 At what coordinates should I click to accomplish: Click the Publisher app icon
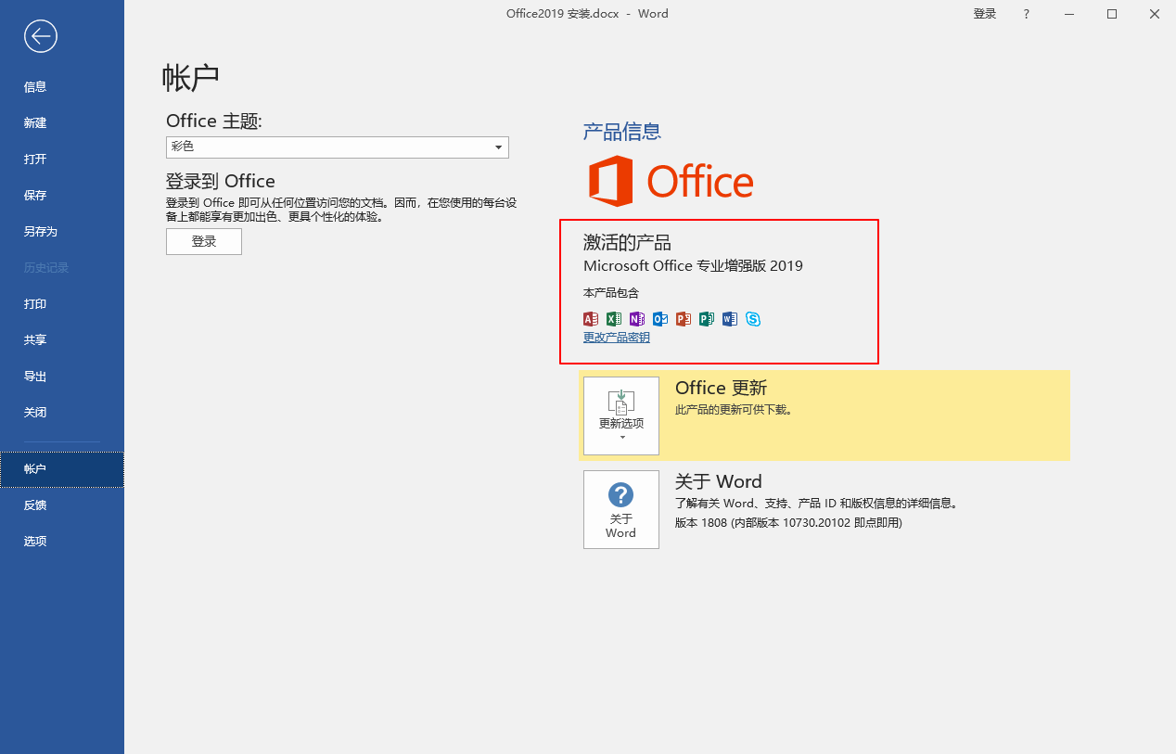coord(707,319)
